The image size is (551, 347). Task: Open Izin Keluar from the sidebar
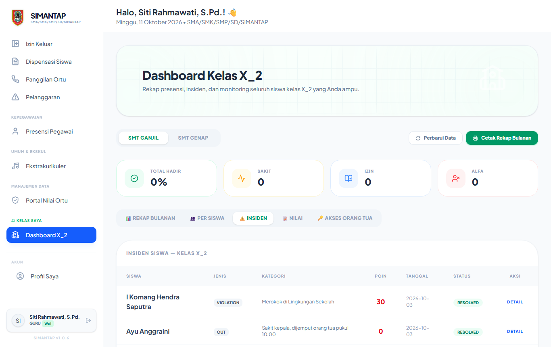[x=51, y=44]
